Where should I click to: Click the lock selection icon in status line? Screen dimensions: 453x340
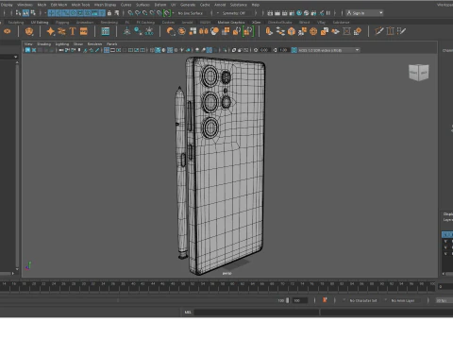click(109, 13)
